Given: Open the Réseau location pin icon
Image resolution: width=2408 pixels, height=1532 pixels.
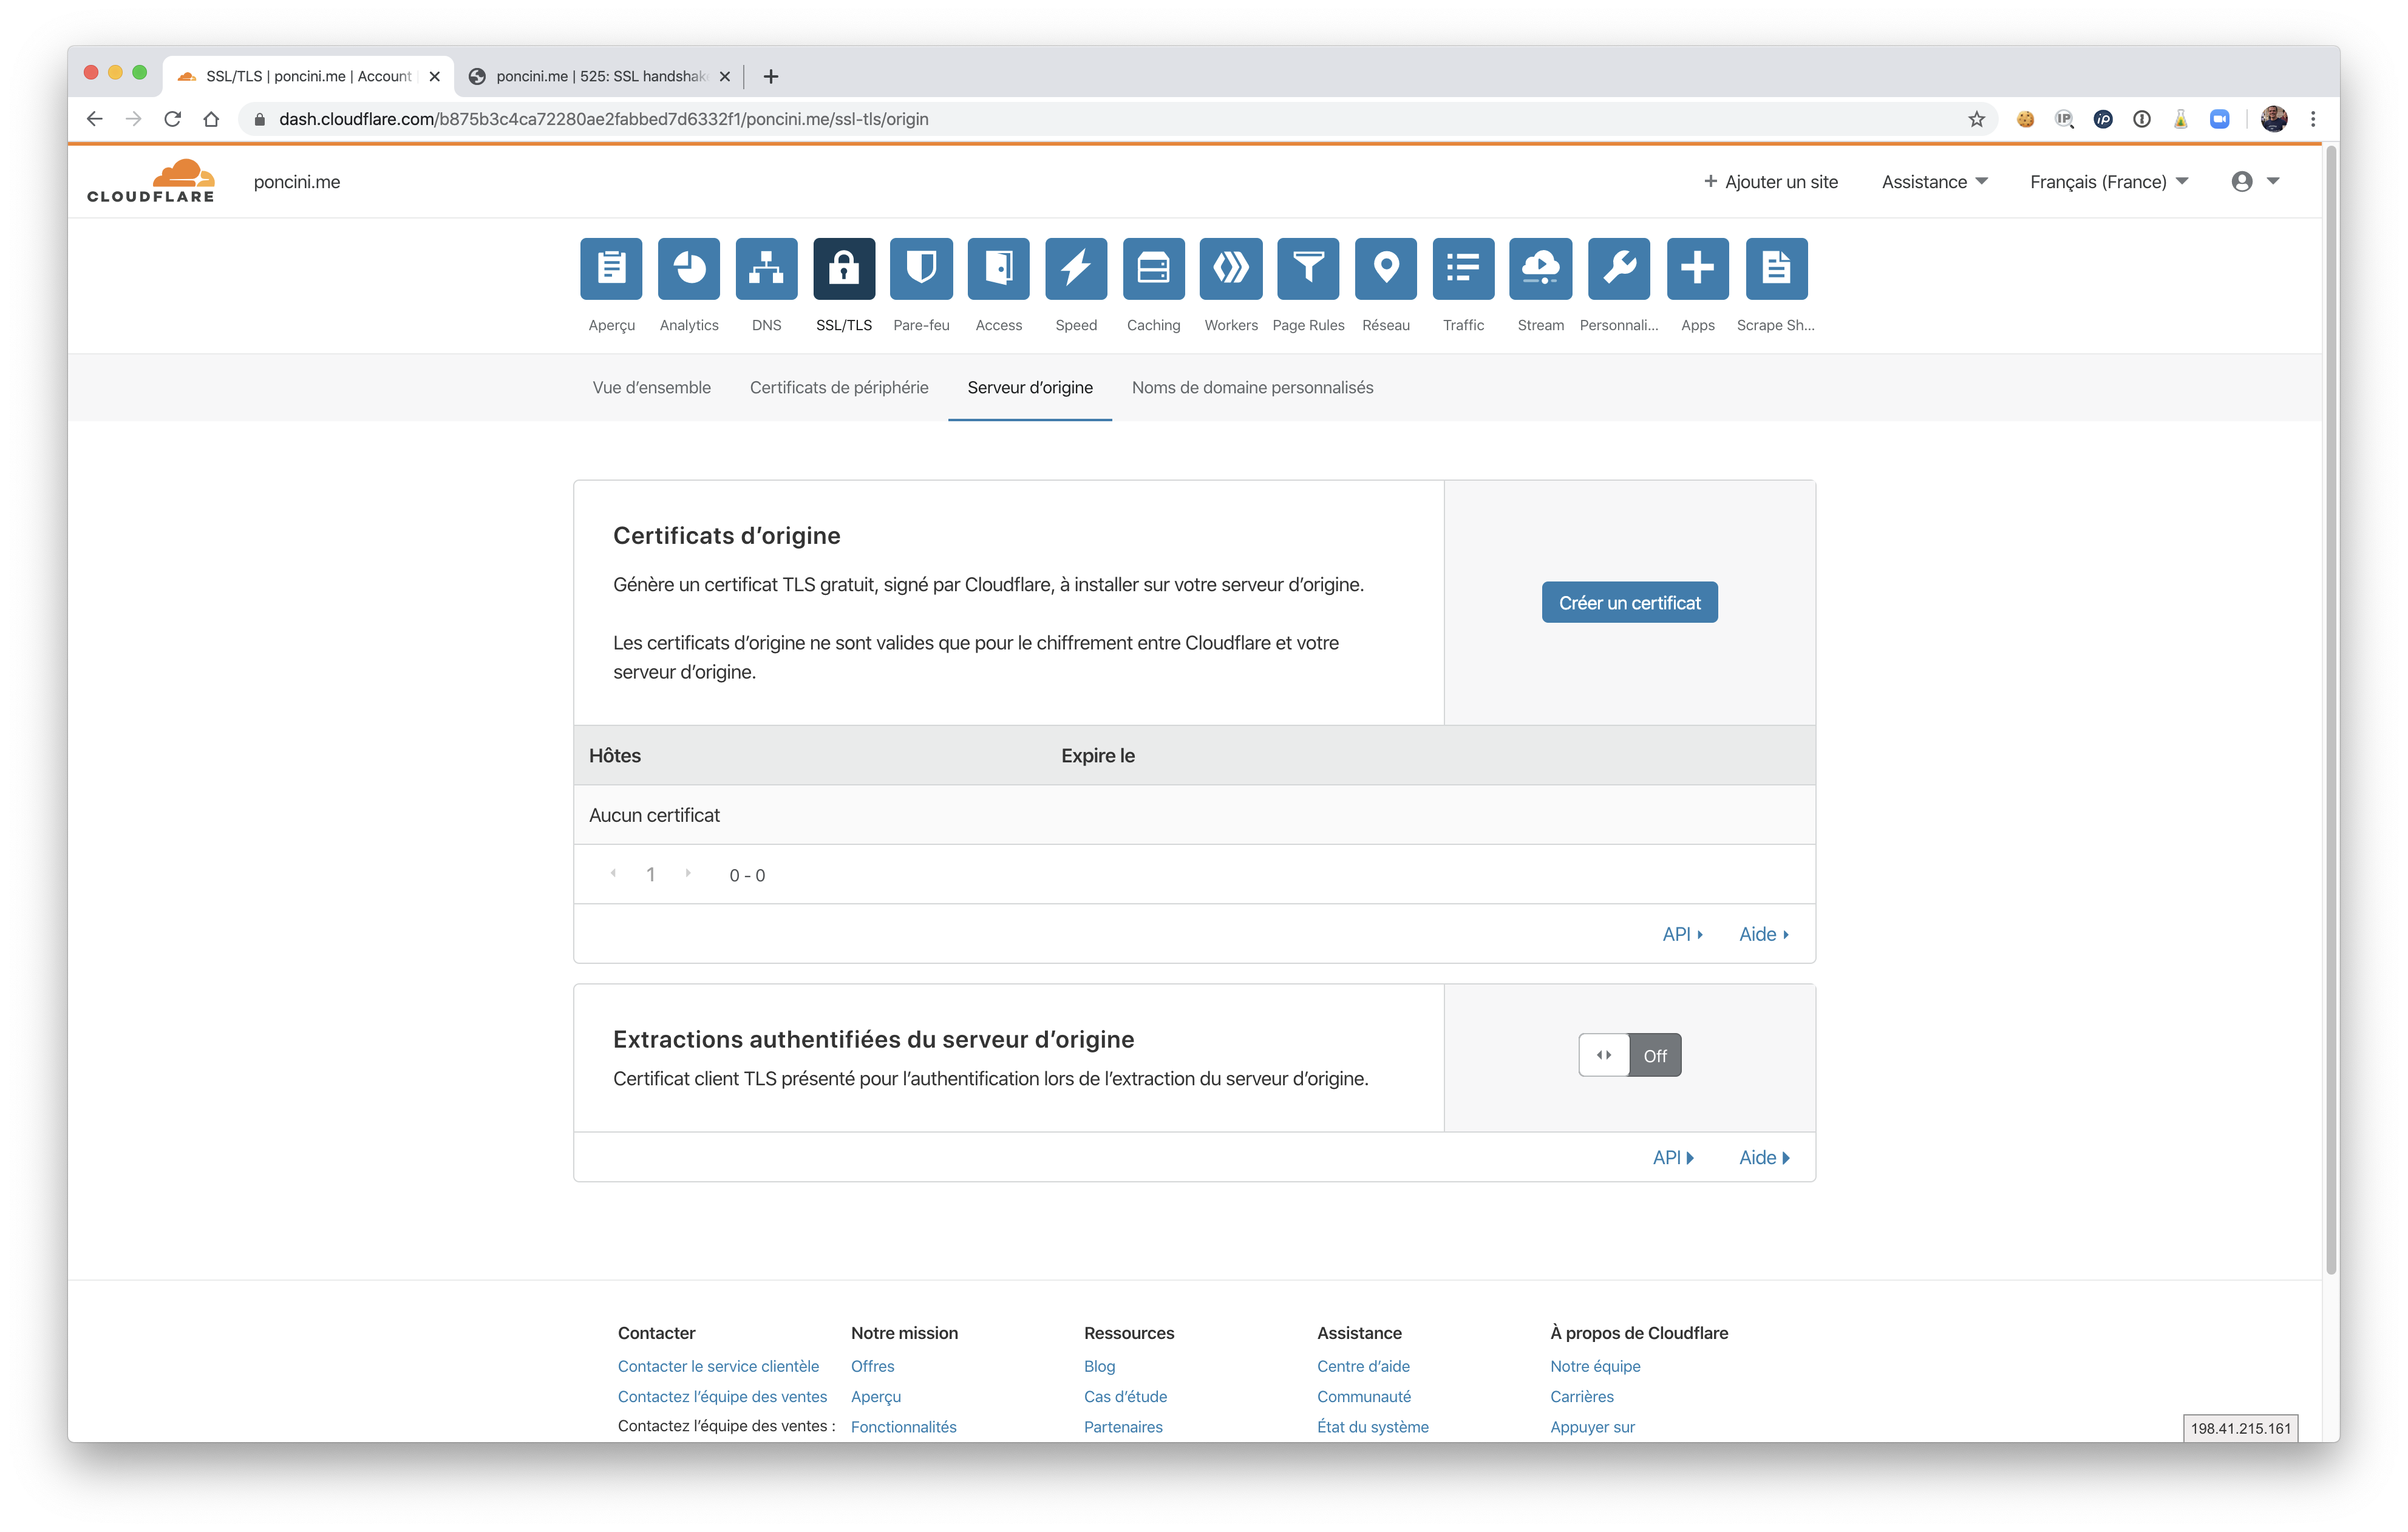Looking at the screenshot, I should [x=1386, y=268].
